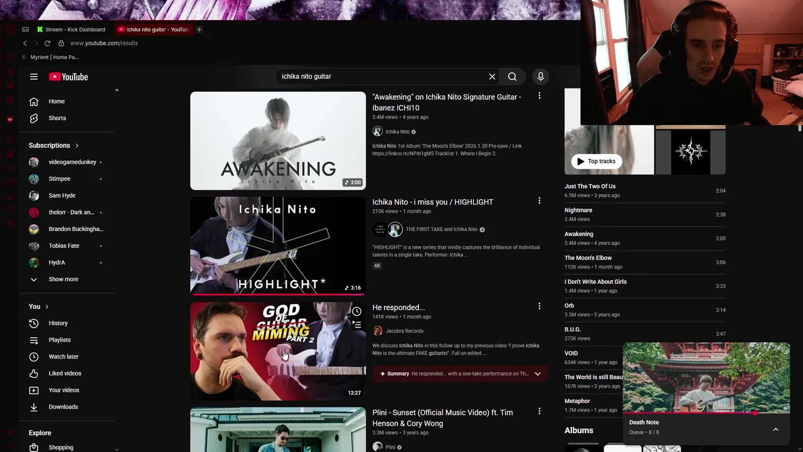This screenshot has height=452, width=803.
Task: Open the YouTube hamburger guide menu
Action: [x=34, y=77]
